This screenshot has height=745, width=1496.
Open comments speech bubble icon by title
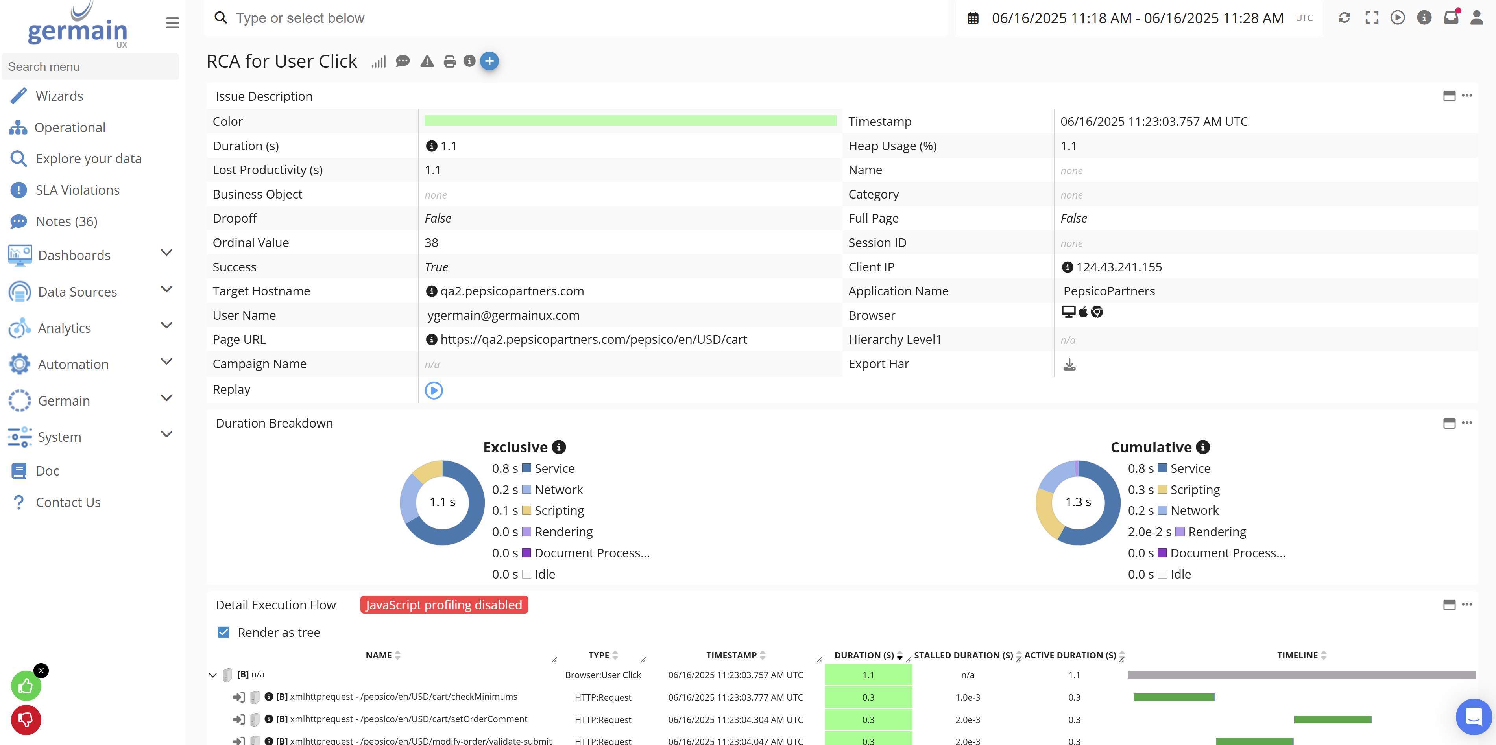click(x=403, y=61)
